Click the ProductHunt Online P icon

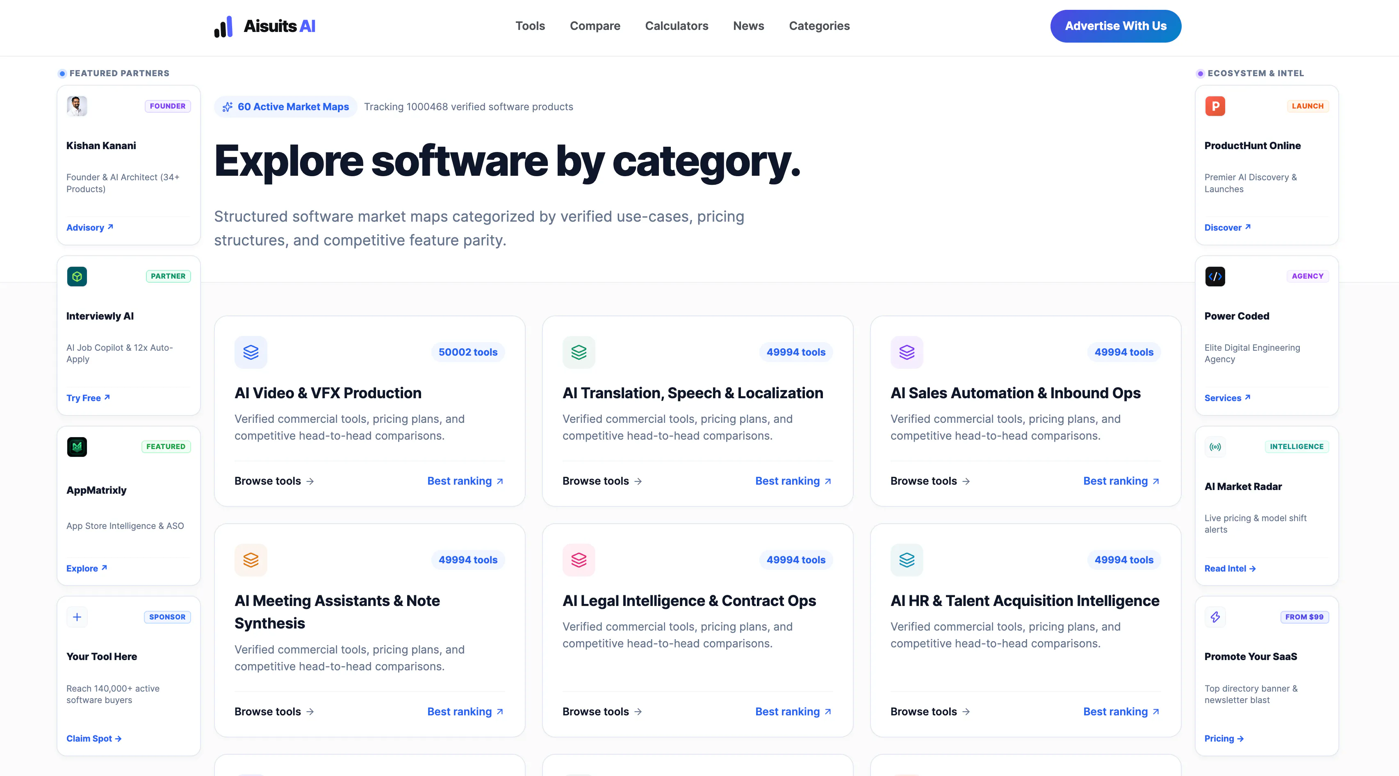[1215, 106]
